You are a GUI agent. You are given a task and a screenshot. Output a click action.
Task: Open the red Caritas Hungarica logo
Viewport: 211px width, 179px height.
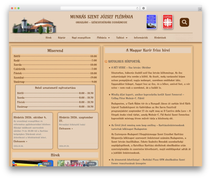pyautogui.click(x=168, y=22)
